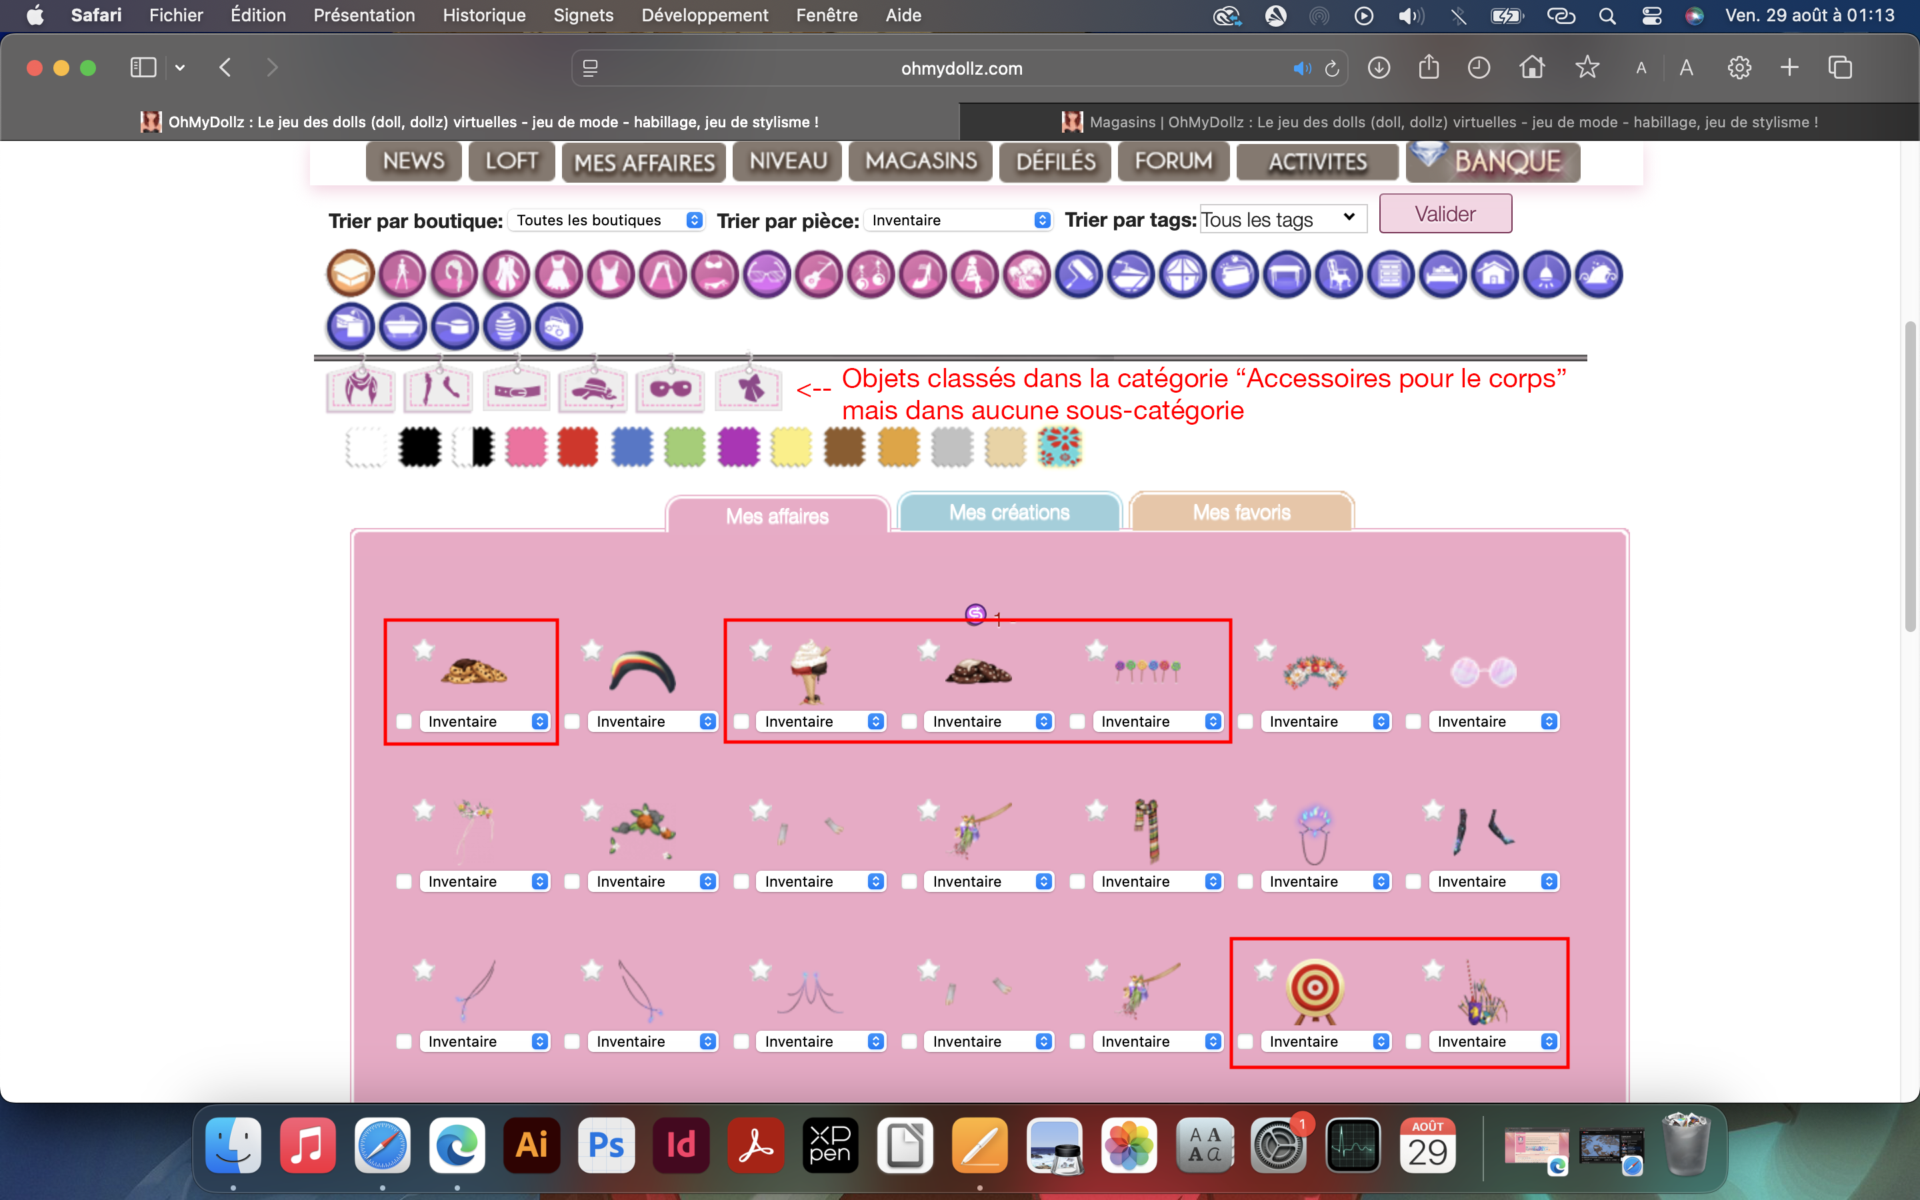Pick the sunglasses subcategory tag

point(671,389)
